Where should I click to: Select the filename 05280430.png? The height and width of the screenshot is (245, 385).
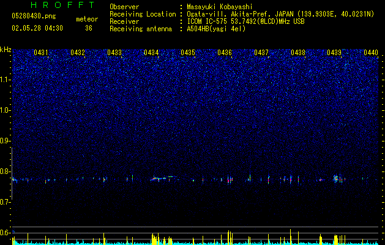(34, 16)
